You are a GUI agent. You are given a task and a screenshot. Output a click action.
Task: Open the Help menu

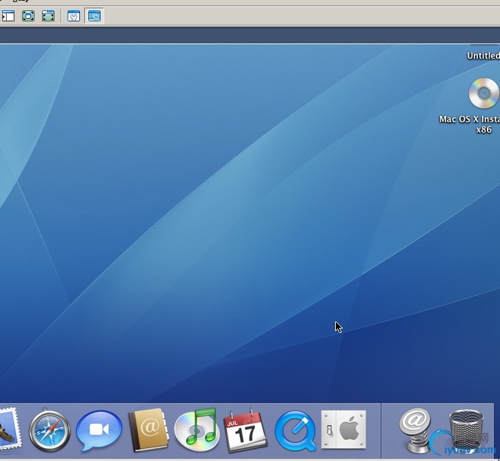point(21,1)
